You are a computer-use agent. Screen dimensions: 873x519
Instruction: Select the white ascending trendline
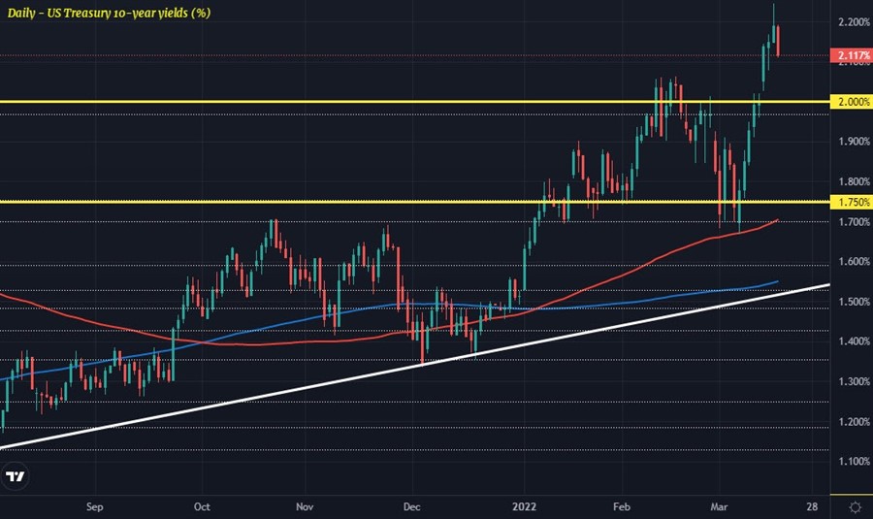tap(291, 394)
